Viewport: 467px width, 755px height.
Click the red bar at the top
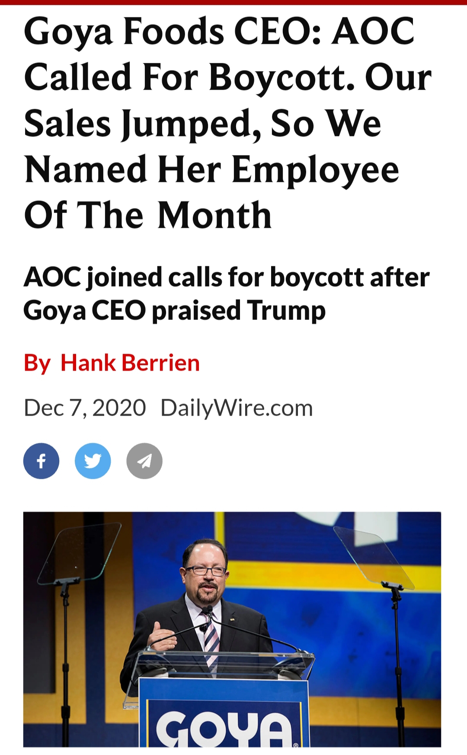tap(233, 2)
